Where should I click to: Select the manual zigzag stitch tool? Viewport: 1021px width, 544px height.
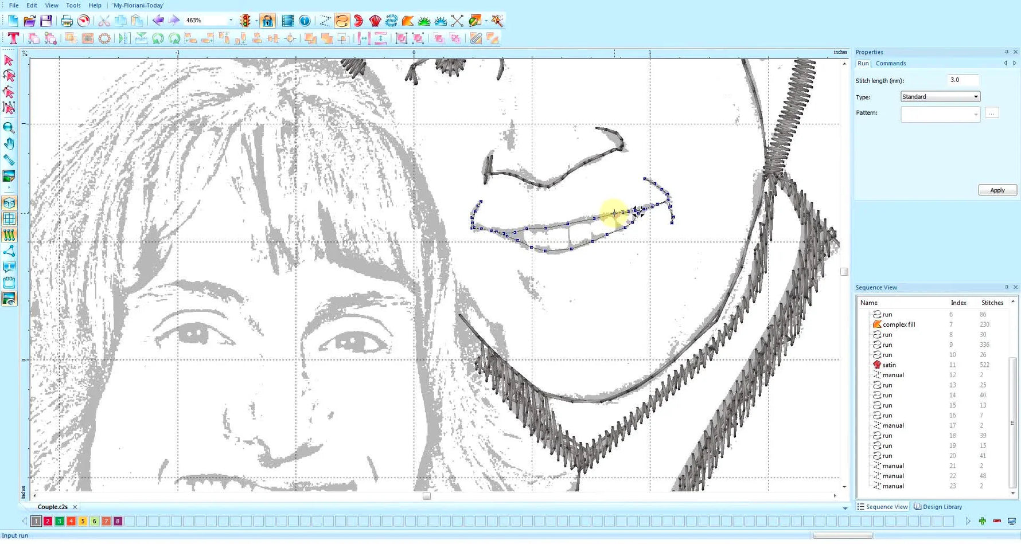pos(325,21)
